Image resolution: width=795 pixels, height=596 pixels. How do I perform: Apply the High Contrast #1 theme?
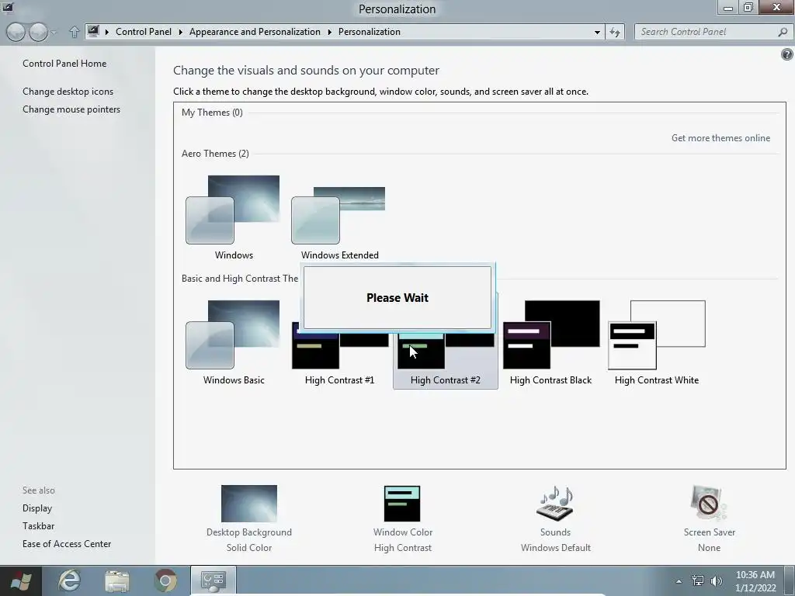click(339, 355)
